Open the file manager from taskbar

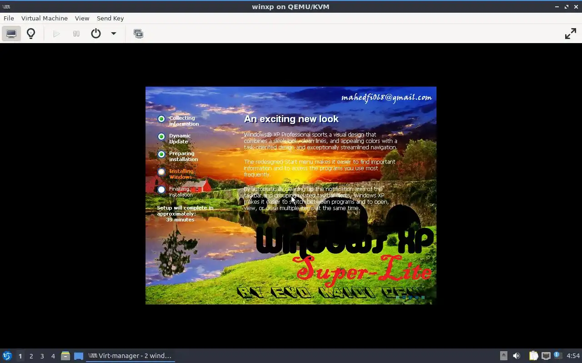point(65,356)
